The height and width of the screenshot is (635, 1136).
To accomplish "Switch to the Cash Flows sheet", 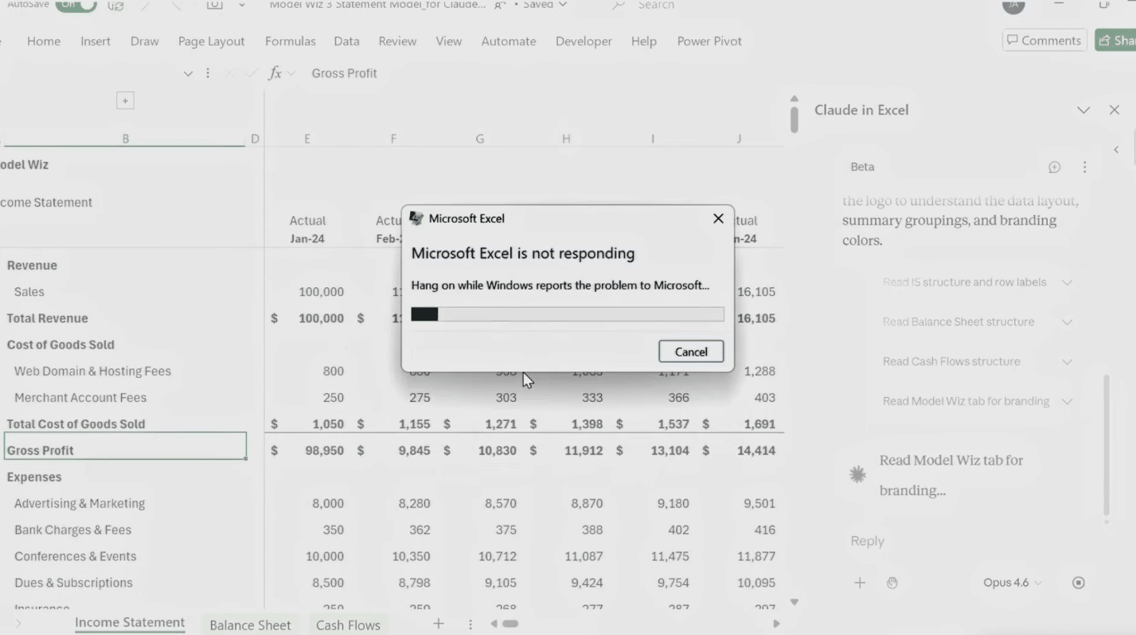I will (x=348, y=625).
